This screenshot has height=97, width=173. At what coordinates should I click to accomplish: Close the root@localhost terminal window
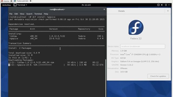104,9
